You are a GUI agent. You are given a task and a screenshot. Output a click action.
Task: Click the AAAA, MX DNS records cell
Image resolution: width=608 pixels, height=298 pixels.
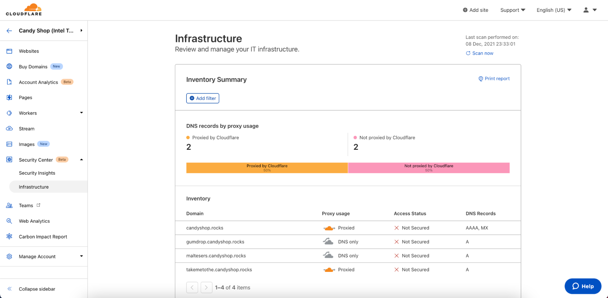point(477,228)
